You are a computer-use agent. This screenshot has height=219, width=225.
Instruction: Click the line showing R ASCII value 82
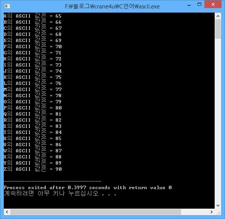(33, 120)
